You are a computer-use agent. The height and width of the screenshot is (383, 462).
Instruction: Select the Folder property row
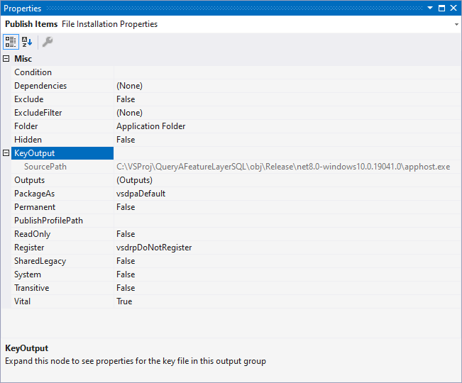pyautogui.click(x=26, y=126)
